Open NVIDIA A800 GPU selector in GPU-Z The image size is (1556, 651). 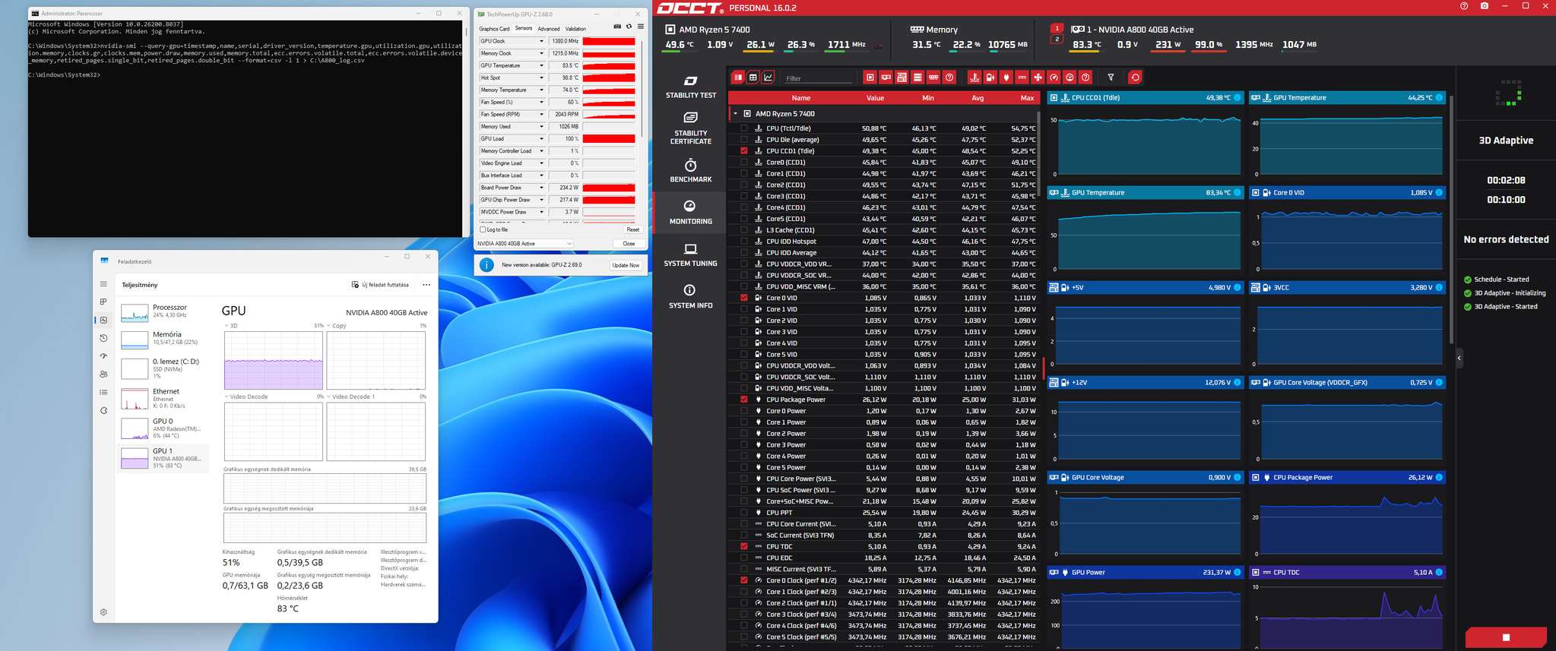[x=524, y=244]
